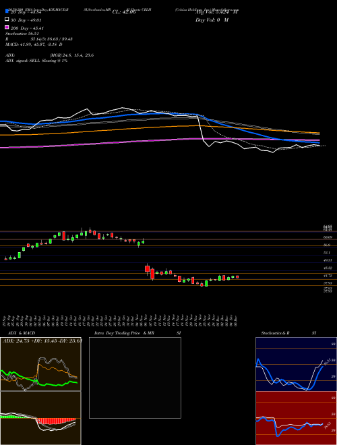Click the red RSI chart panel

296,418
